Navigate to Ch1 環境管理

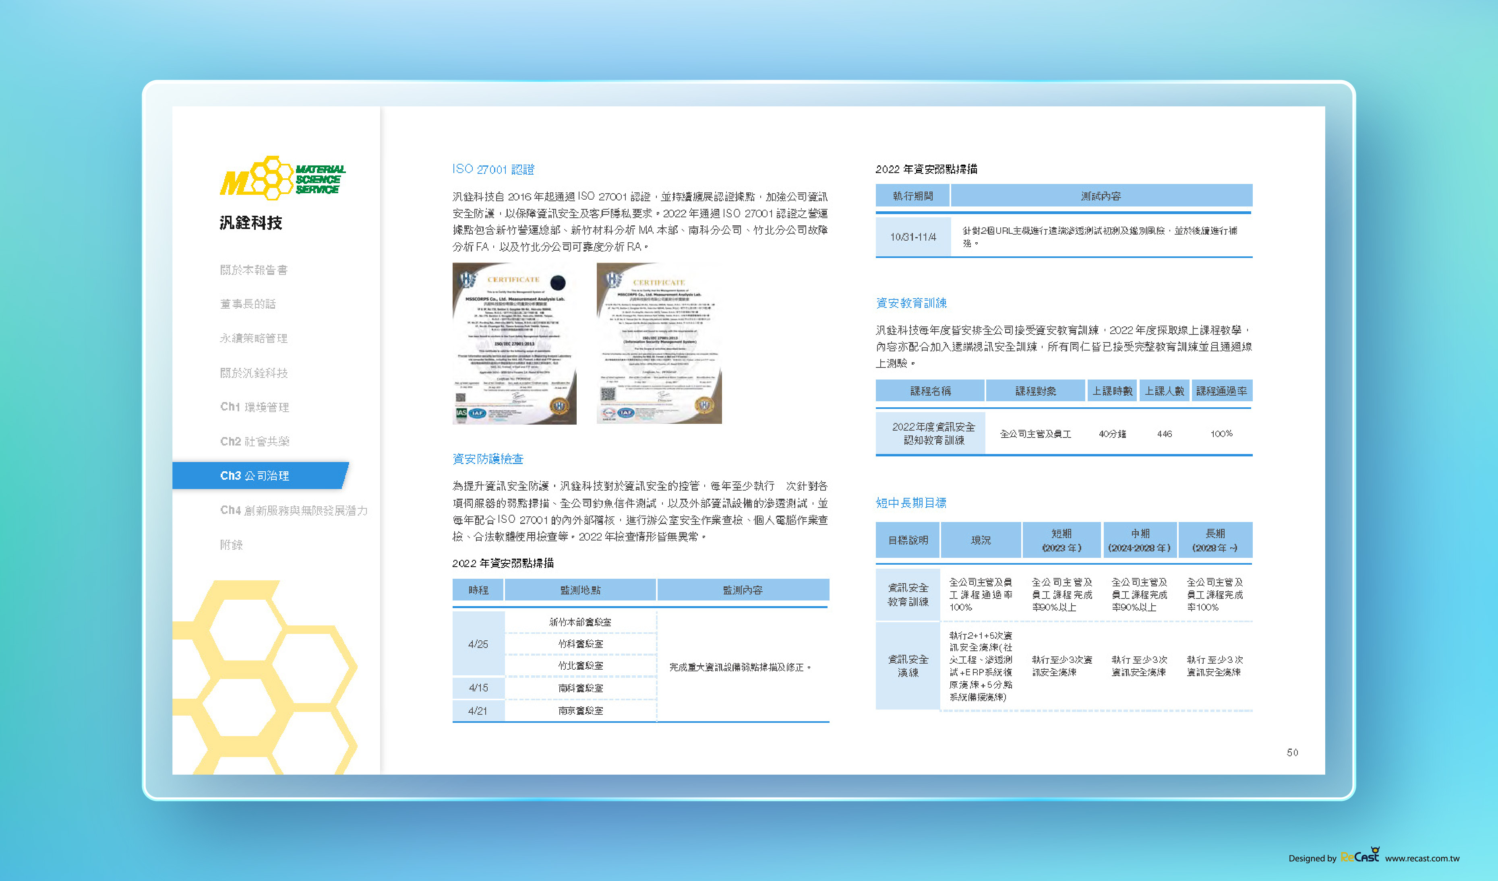[x=254, y=407]
